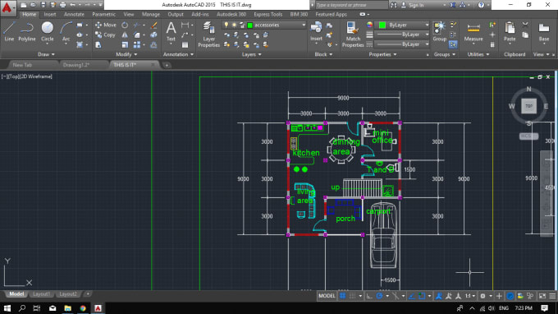Open the annotation scale 1:1 dropdown

[470, 296]
